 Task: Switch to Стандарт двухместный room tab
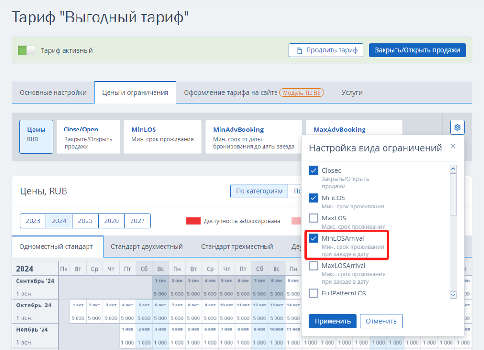click(x=147, y=247)
